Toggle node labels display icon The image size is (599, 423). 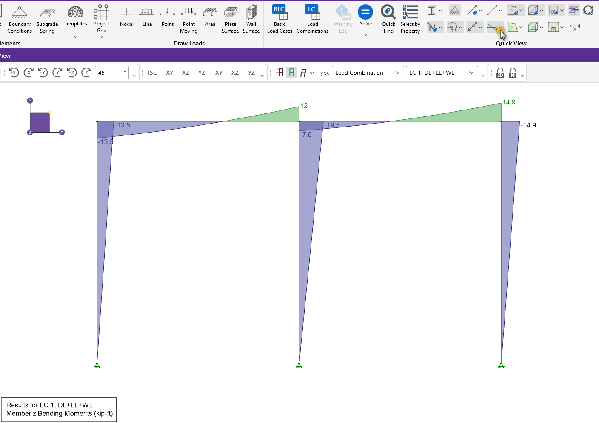tap(432, 28)
